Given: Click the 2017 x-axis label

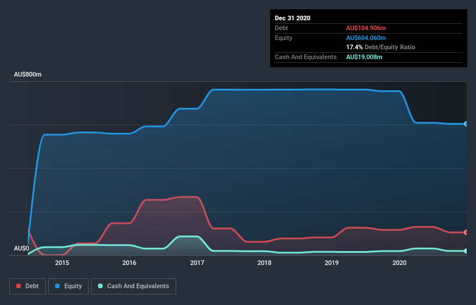Looking at the screenshot, I should 197,263.
